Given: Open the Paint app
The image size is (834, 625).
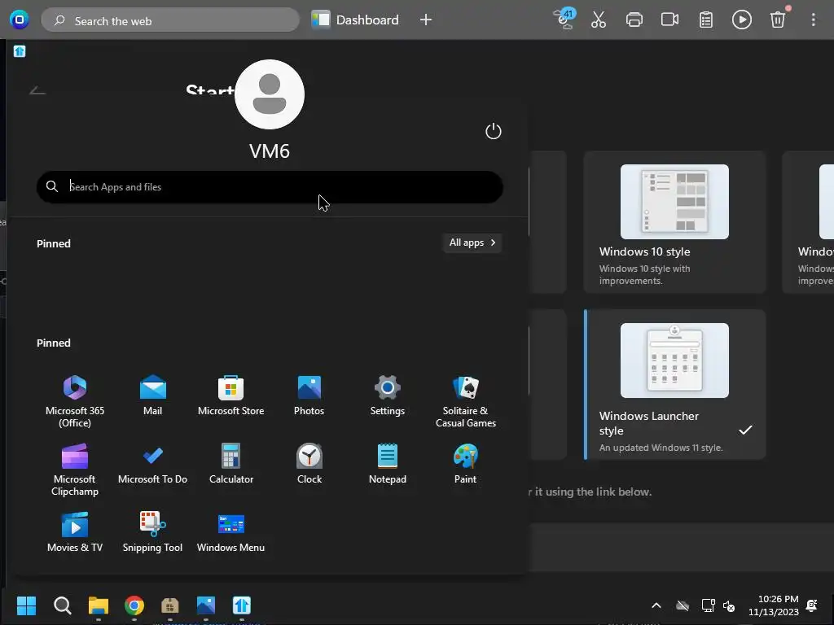Looking at the screenshot, I should (465, 465).
